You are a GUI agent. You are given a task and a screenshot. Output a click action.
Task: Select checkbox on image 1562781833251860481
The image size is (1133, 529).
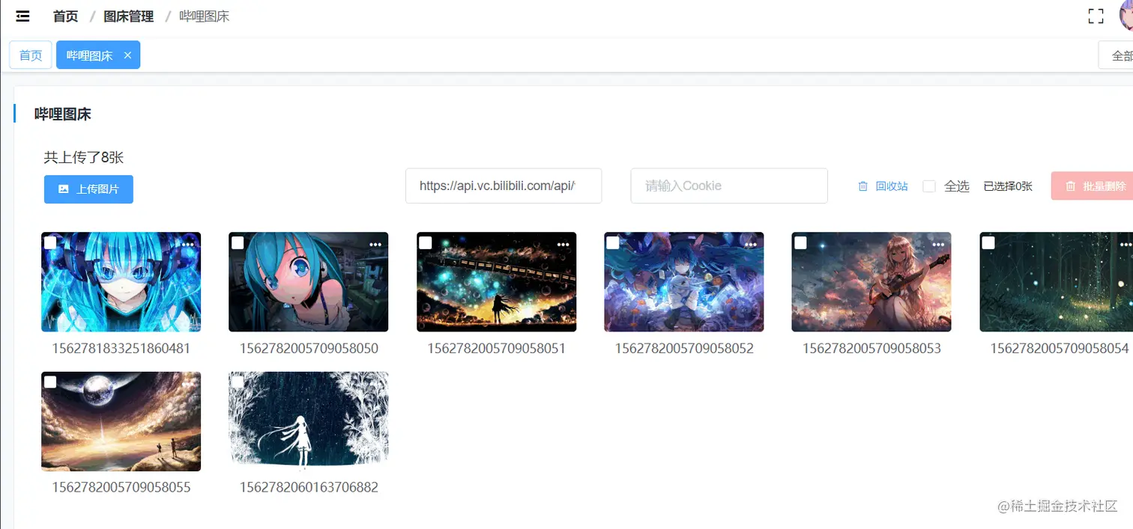click(x=50, y=242)
